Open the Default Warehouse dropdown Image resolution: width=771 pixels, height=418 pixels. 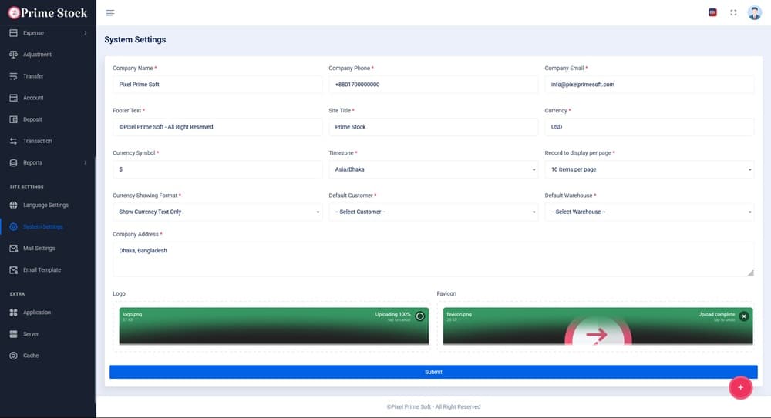(x=649, y=212)
